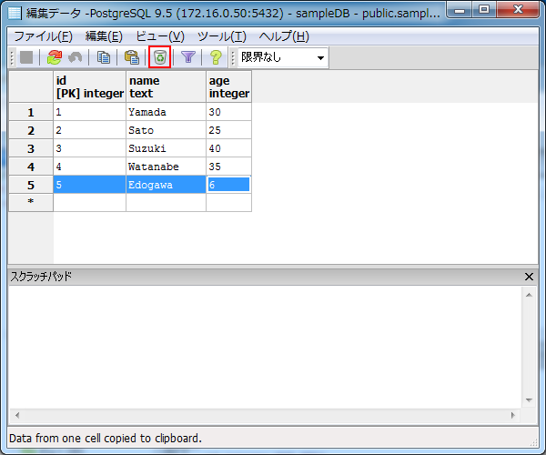
Task: Open the ヘルプ(H) menu
Action: point(284,36)
